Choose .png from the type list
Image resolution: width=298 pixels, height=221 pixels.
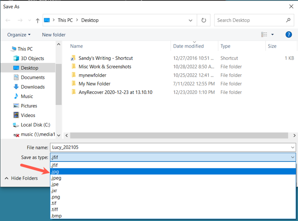click(173, 197)
